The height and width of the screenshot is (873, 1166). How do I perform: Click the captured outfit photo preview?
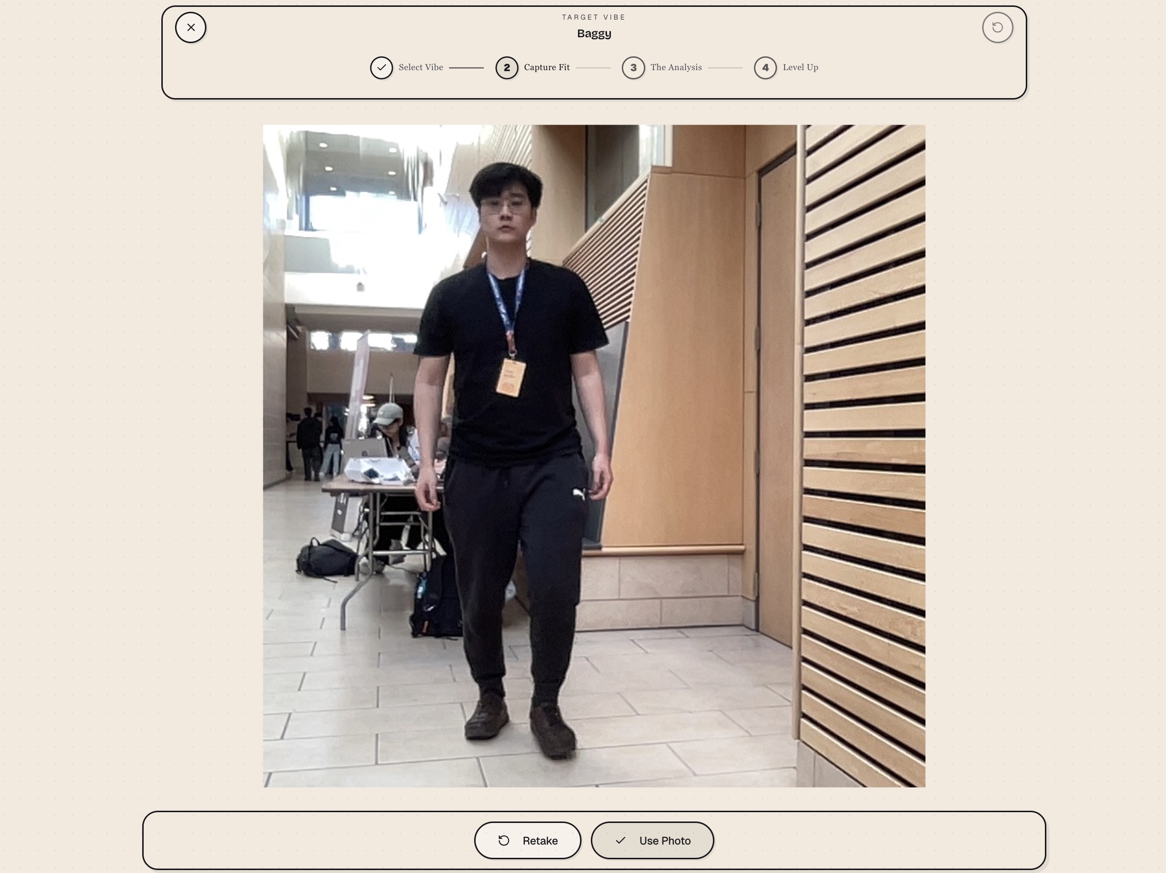(x=594, y=456)
